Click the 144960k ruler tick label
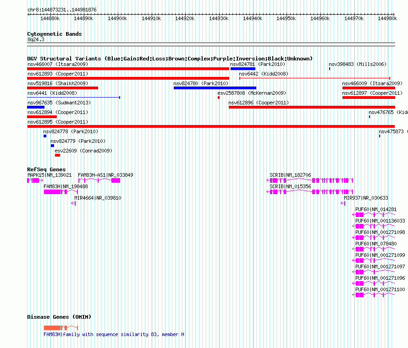 (x=320, y=18)
